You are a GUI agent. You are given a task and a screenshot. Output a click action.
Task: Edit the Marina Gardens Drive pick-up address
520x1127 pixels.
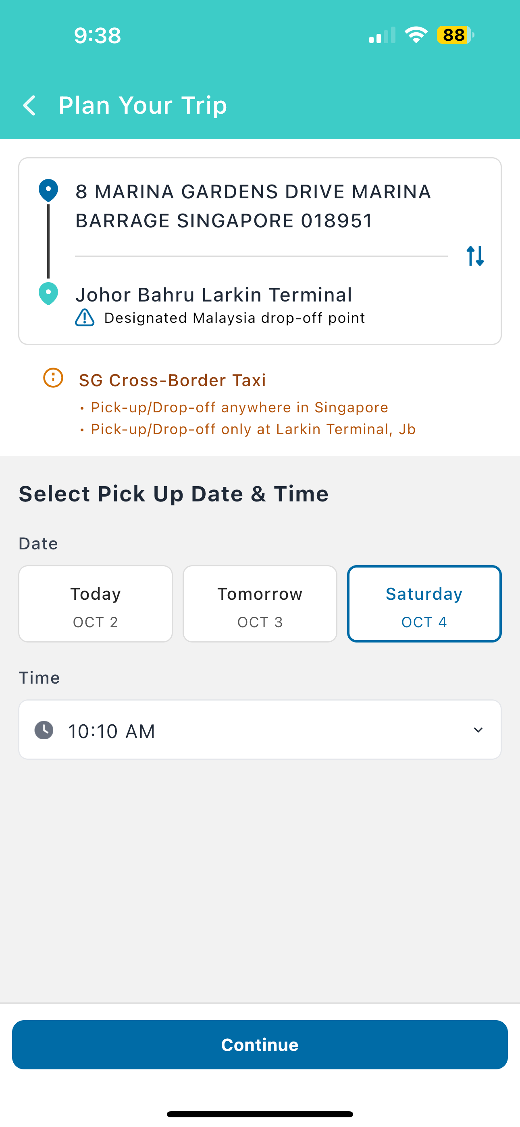[253, 206]
